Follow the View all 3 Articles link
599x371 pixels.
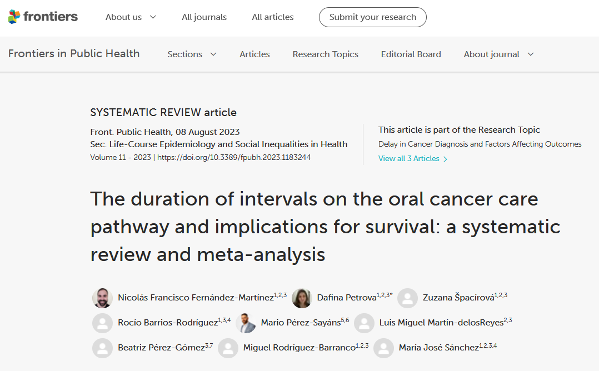tap(412, 159)
